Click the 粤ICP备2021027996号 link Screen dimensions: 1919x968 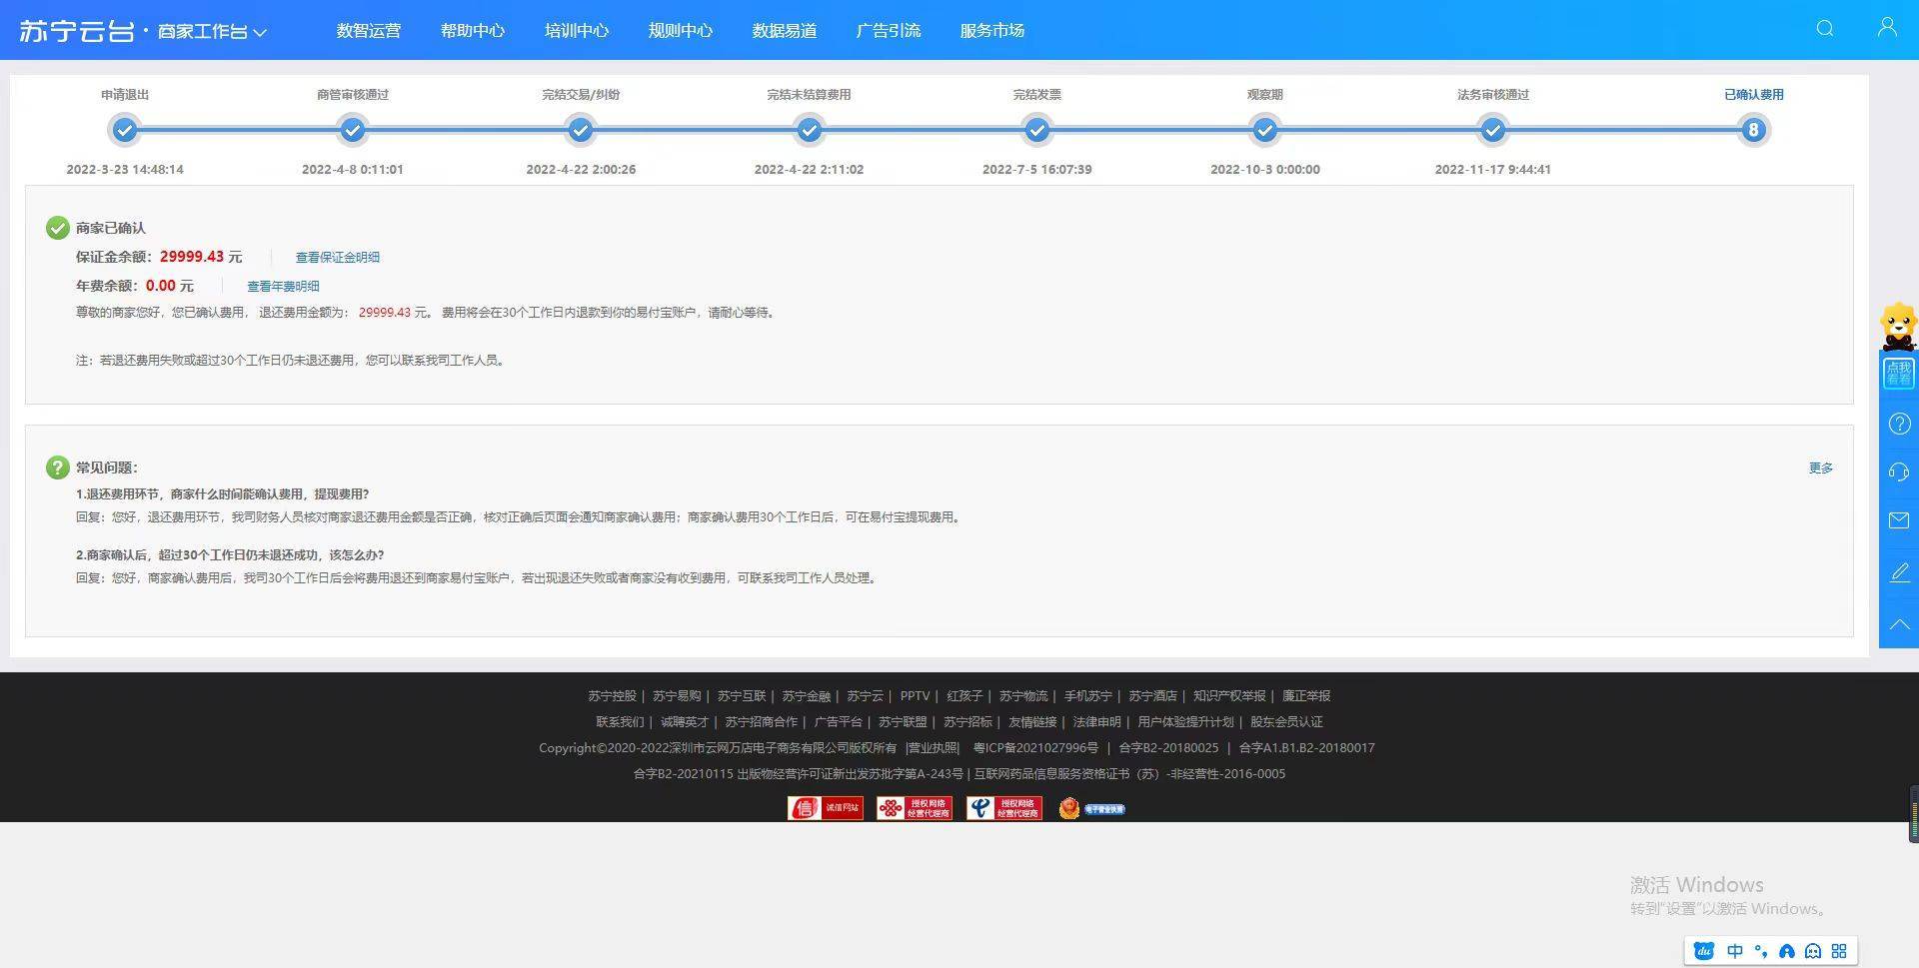click(1035, 747)
